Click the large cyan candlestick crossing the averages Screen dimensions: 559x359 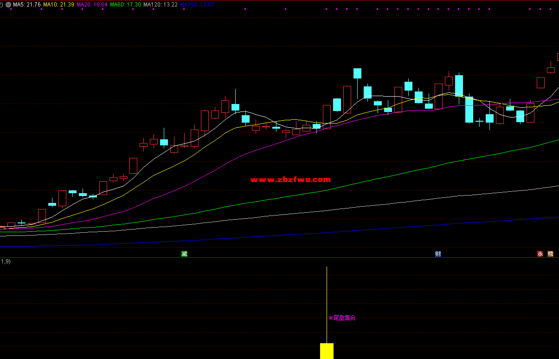pyautogui.click(x=469, y=109)
